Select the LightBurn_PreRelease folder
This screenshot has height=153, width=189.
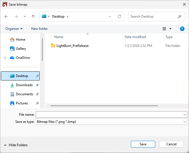72,46
